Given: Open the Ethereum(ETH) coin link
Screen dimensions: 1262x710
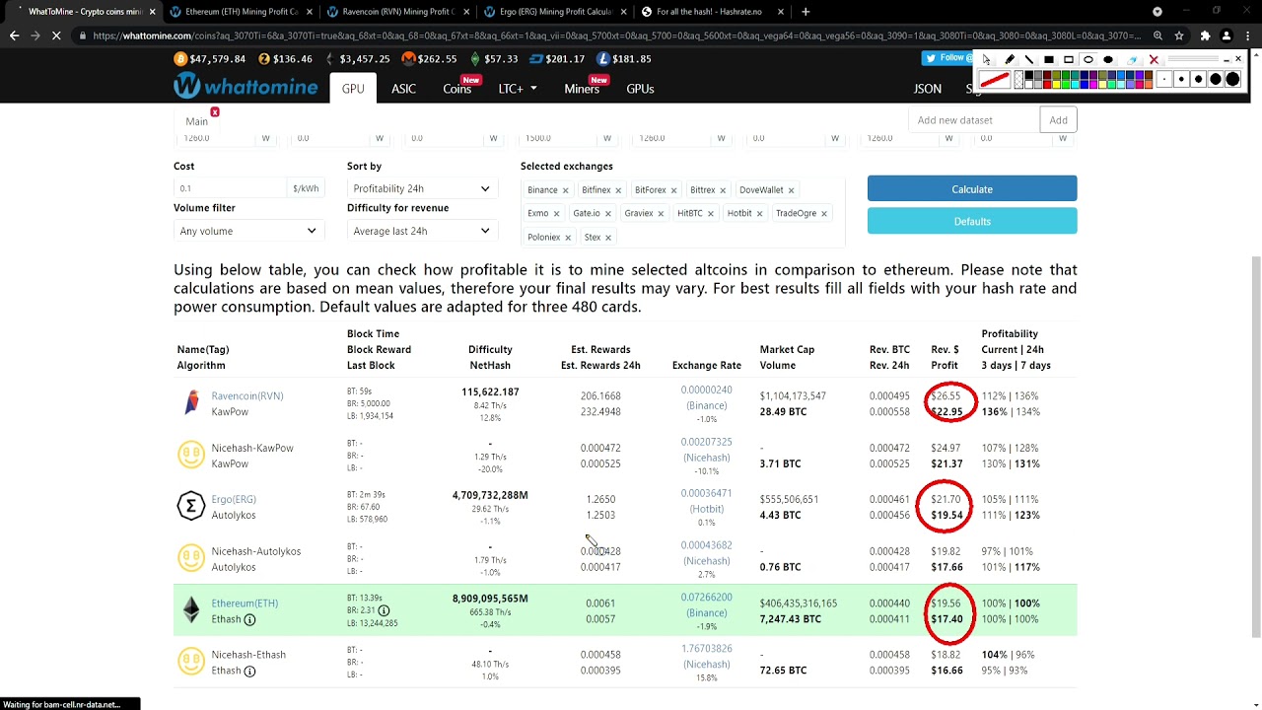Looking at the screenshot, I should click(245, 603).
